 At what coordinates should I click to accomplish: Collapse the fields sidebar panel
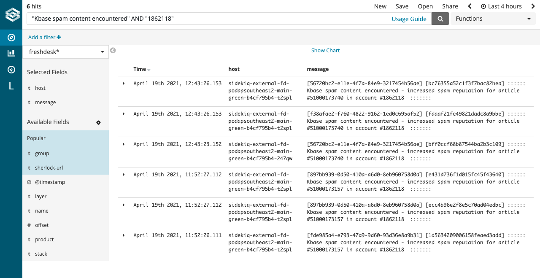pyautogui.click(x=113, y=51)
